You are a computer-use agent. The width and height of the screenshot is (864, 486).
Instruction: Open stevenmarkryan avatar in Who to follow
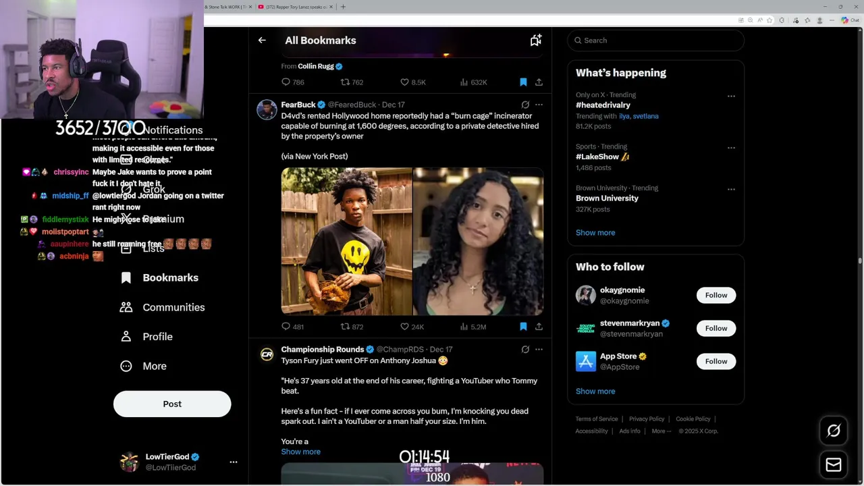coord(586,328)
